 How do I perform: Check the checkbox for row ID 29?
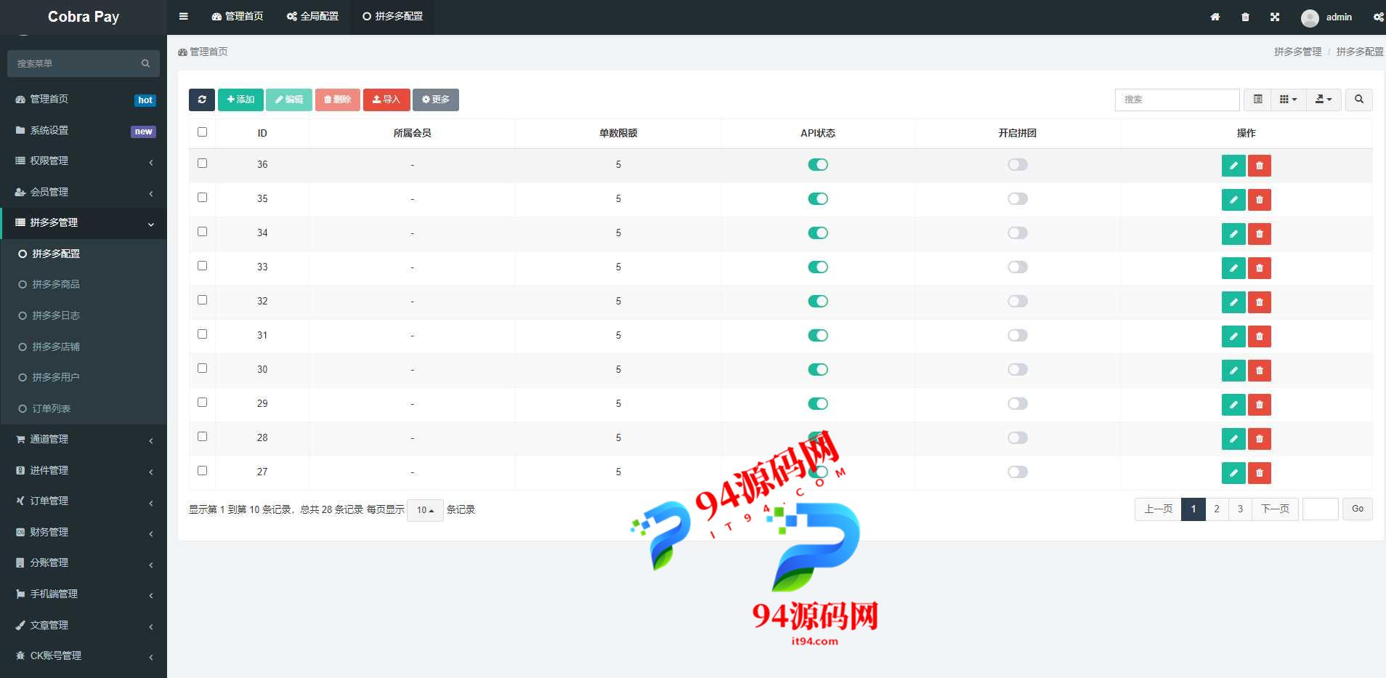pos(202,402)
